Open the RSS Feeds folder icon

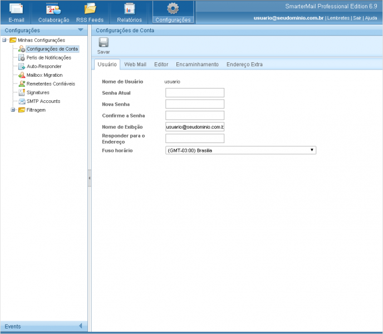point(90,9)
